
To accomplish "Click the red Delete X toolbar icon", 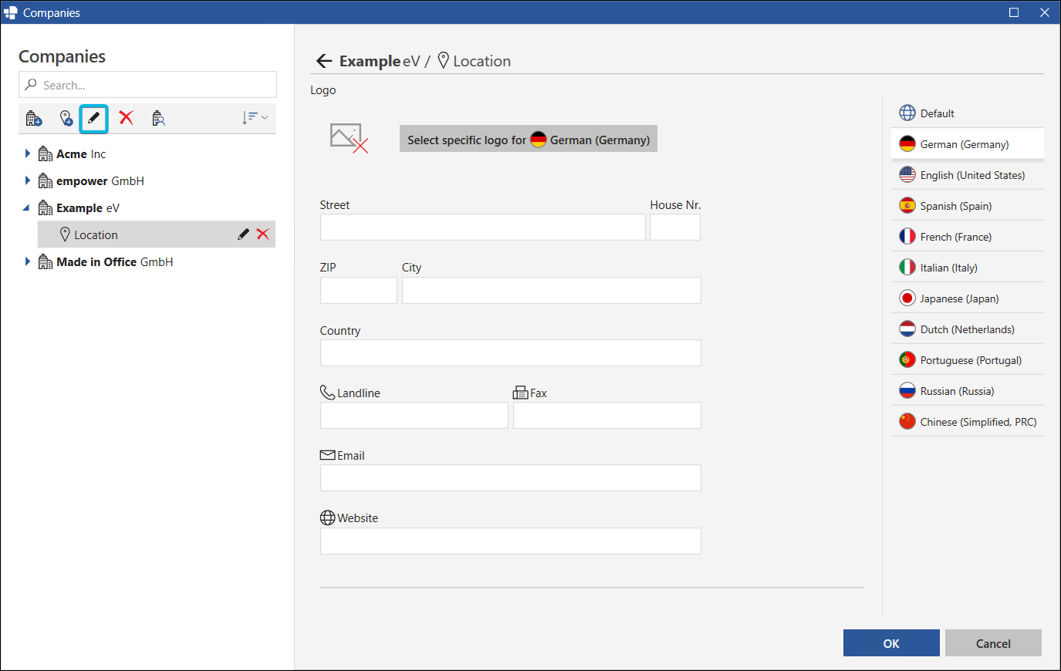I will (x=126, y=118).
